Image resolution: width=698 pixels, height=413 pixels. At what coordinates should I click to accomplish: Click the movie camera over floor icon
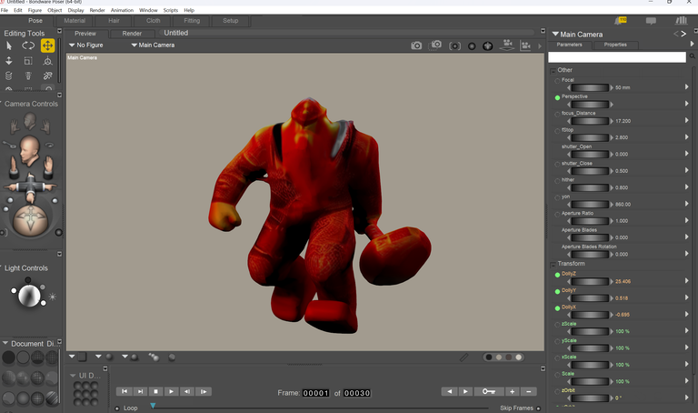[x=506, y=45]
